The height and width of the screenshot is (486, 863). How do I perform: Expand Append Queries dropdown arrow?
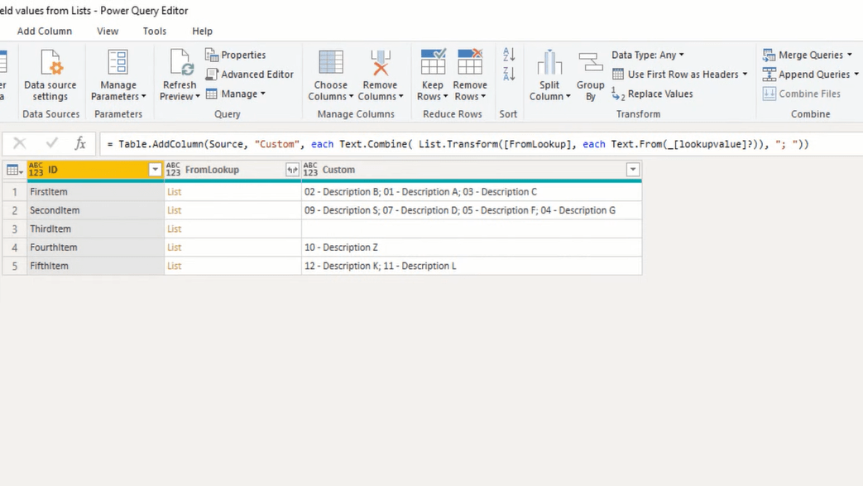point(856,75)
